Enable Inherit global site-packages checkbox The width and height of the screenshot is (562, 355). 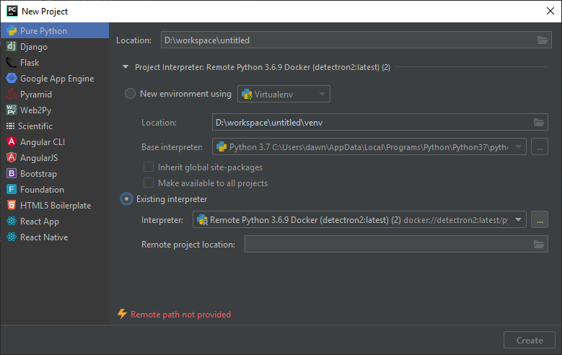pos(149,167)
